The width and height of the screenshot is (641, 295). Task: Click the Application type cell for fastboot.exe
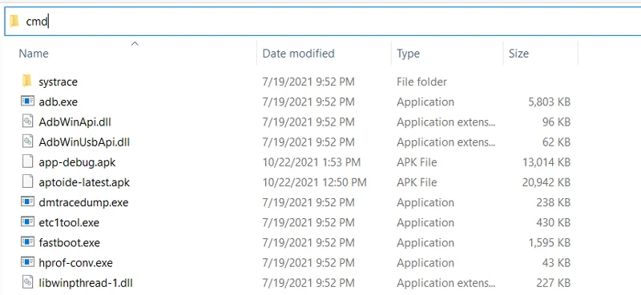click(x=425, y=243)
